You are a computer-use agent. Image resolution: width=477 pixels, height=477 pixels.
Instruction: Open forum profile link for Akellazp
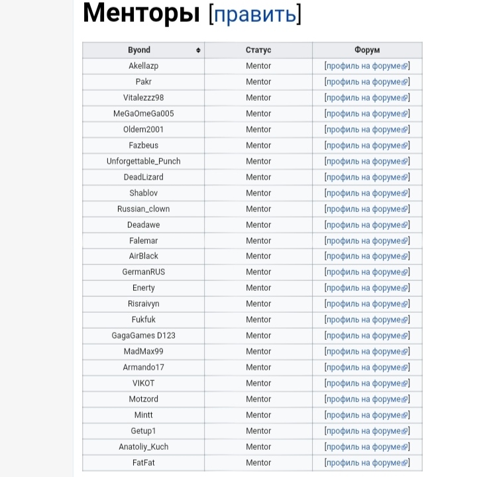[x=367, y=66]
